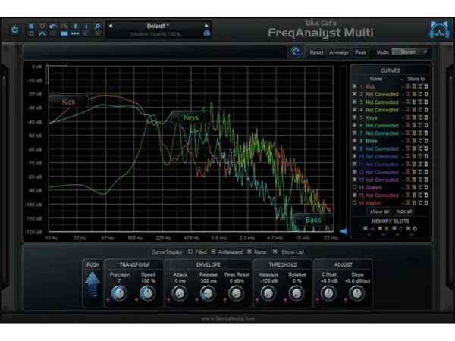Click the circle icon beside the hamburger menu
The height and width of the screenshot is (341, 455).
pos(42,26)
